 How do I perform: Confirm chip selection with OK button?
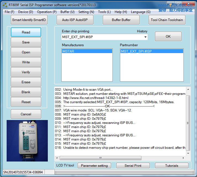pyautogui.click(x=168, y=36)
